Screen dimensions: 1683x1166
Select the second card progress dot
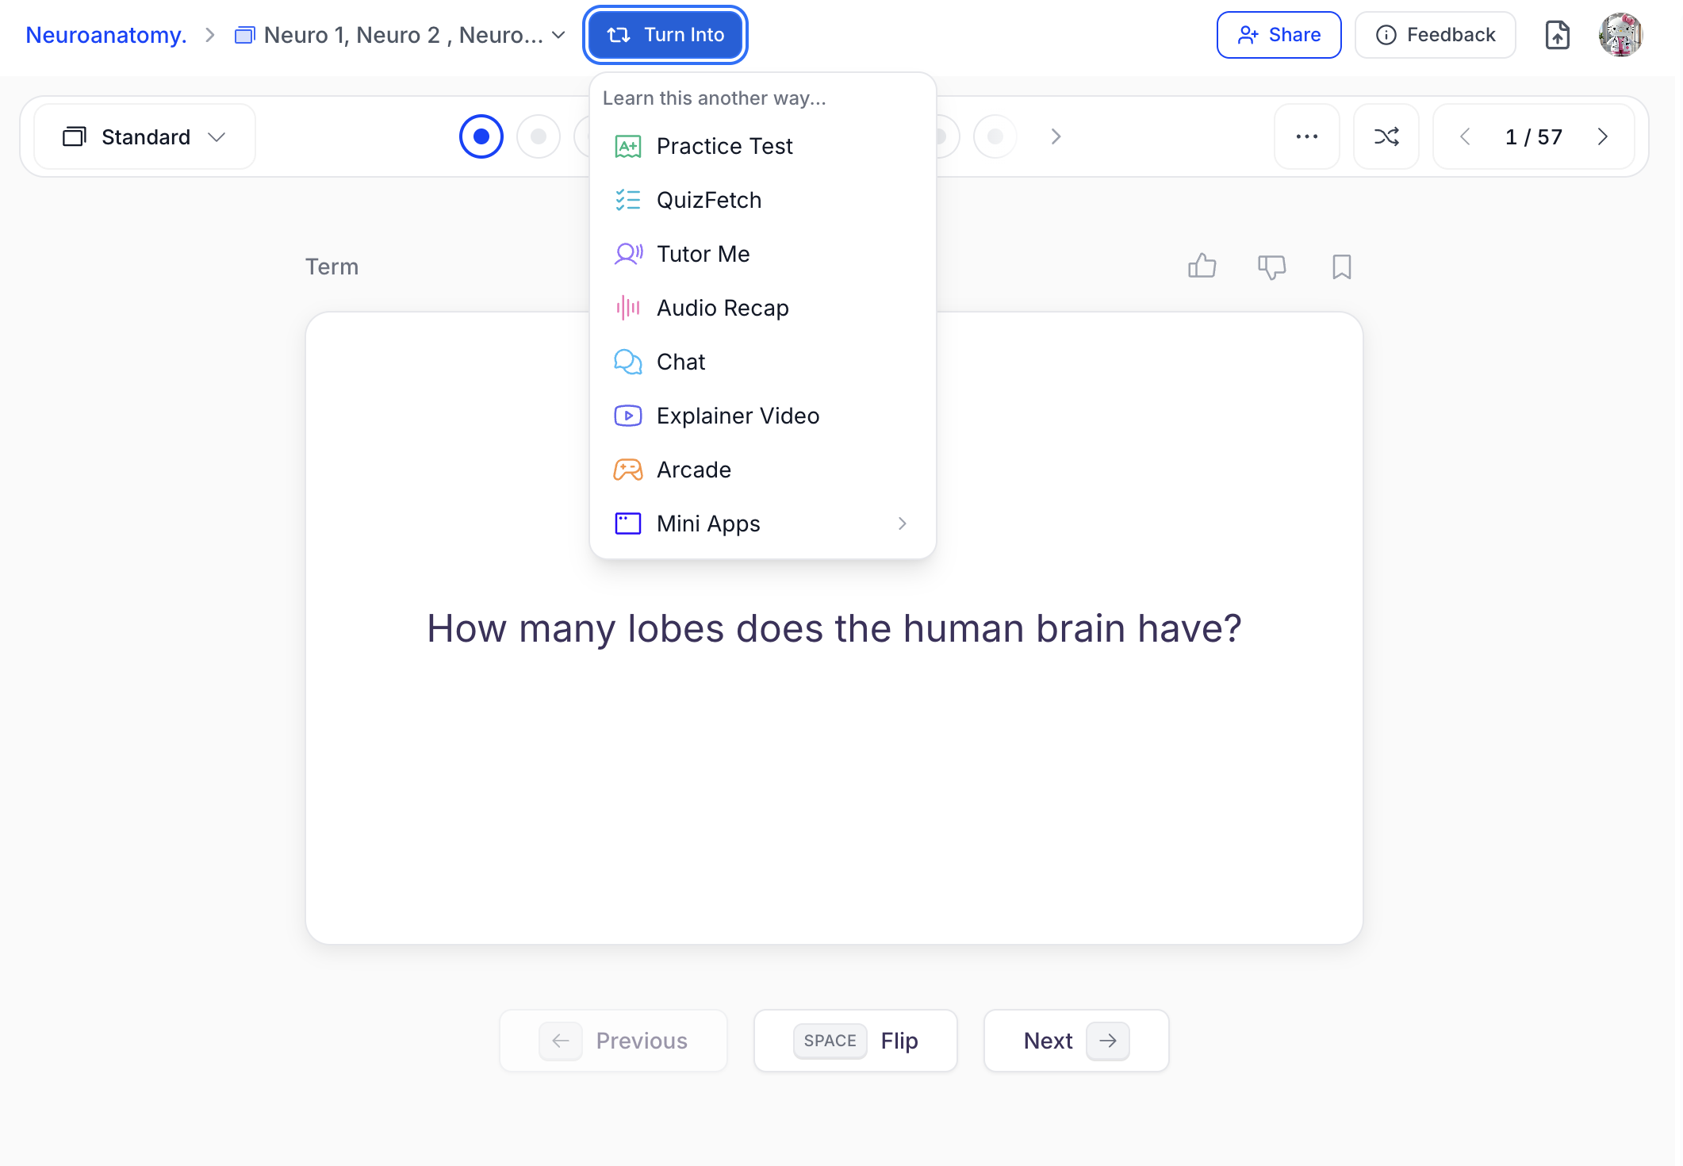[538, 136]
